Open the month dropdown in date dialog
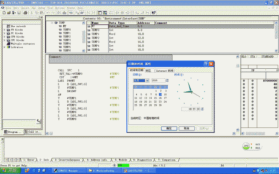279x174 pixels. click(148, 80)
